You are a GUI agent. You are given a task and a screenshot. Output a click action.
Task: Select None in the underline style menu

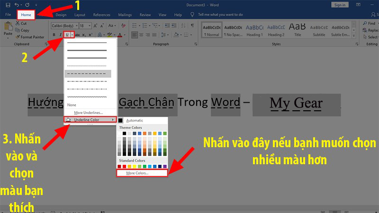tap(72, 105)
